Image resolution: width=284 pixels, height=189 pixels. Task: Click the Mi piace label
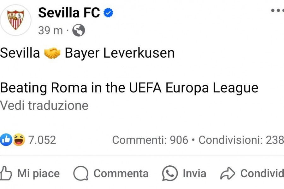tap(38, 174)
